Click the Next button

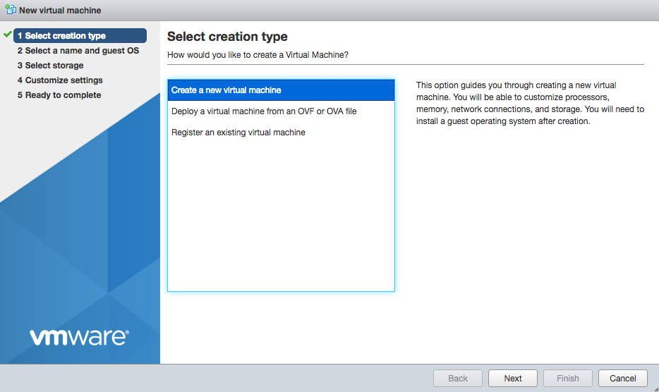pos(513,379)
